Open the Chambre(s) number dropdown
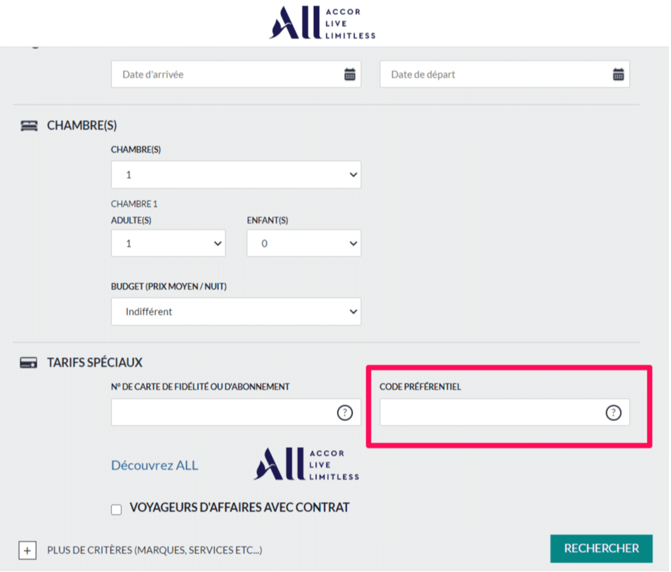This screenshot has width=671, height=572. pos(236,175)
